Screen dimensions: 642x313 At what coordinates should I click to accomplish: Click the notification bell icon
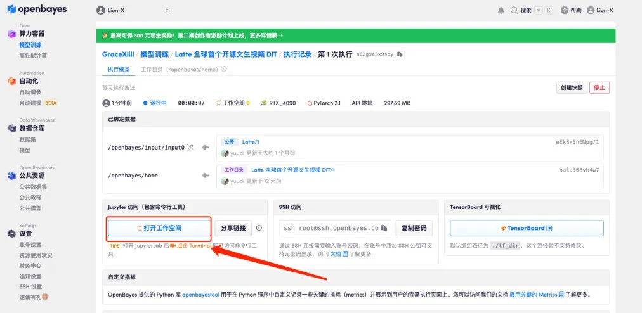[x=501, y=10]
